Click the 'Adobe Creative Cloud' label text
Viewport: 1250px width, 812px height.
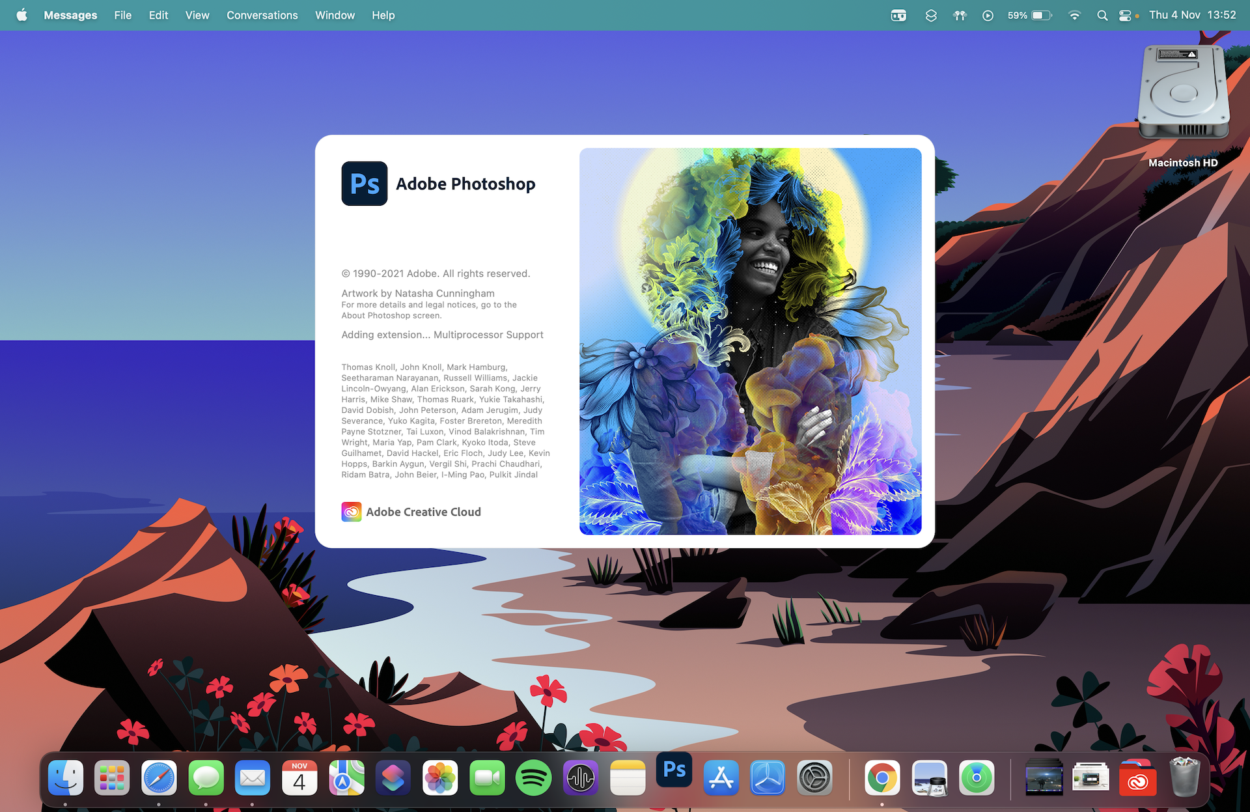[423, 512]
